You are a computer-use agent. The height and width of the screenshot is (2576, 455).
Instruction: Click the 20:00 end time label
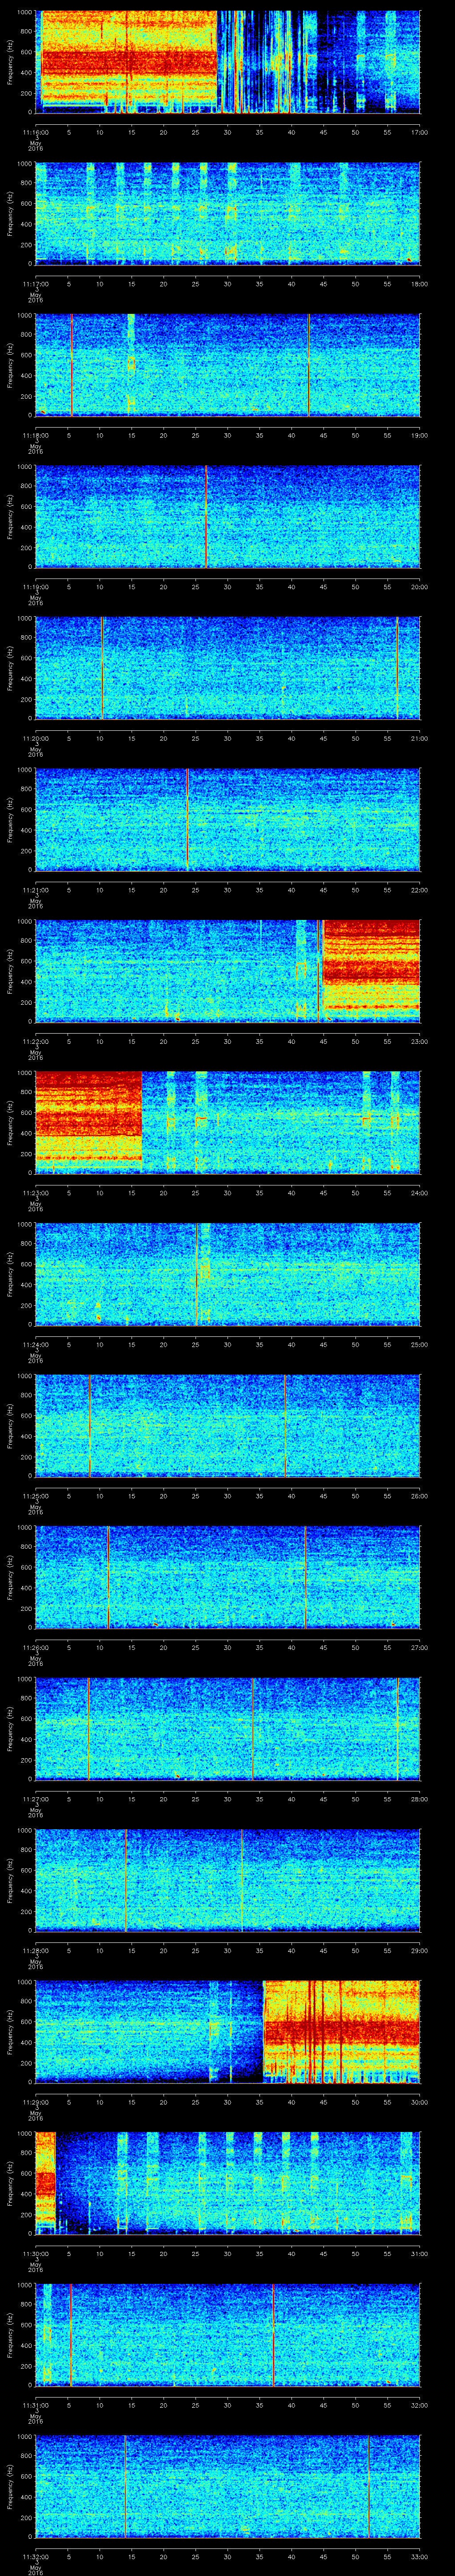coord(419,587)
